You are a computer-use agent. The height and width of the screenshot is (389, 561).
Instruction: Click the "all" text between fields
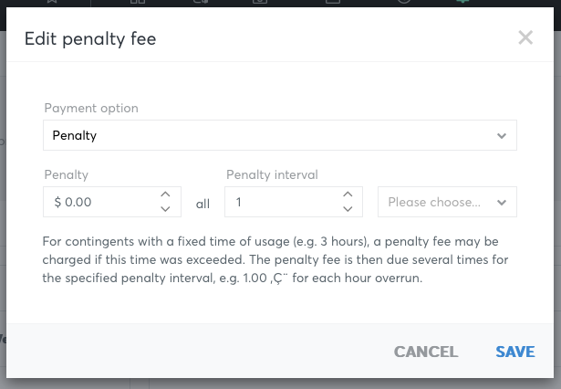point(203,204)
